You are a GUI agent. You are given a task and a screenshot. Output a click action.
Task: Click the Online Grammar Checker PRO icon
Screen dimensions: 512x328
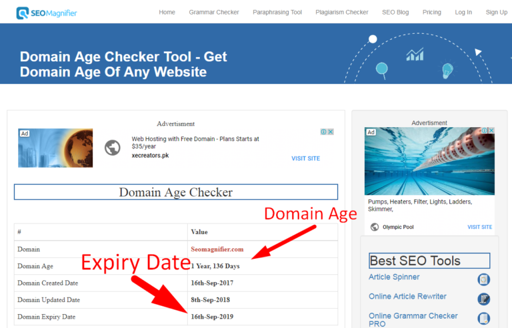click(x=484, y=319)
